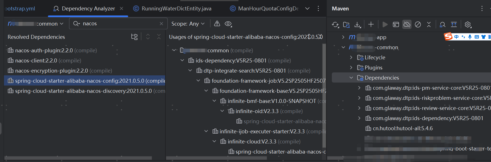
Task: Open search history magnifier icon
Action: [76, 24]
